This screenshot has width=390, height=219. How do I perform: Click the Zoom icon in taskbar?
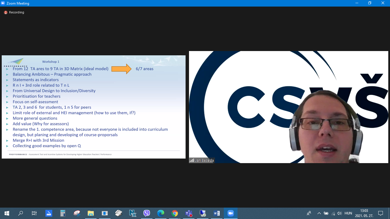[x=230, y=213]
